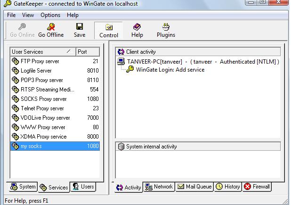Click port value 8110 of POP3 Proxy

pos(93,80)
